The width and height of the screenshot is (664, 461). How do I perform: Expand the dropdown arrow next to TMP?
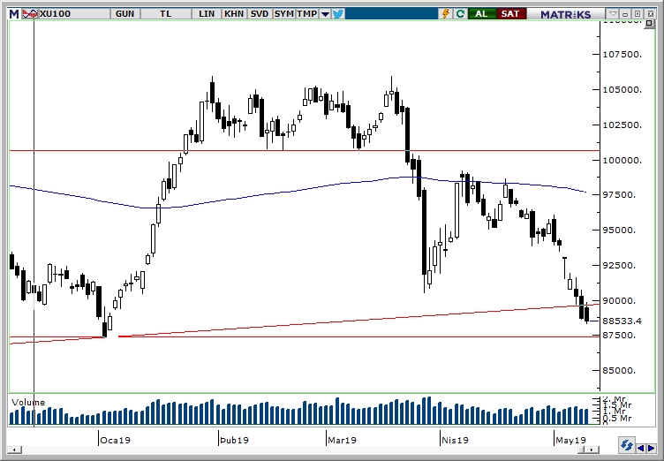(x=325, y=14)
